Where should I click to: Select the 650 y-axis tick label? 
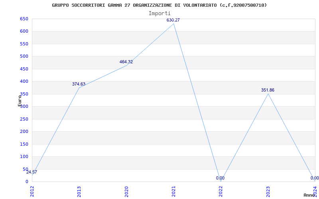click(x=24, y=19)
